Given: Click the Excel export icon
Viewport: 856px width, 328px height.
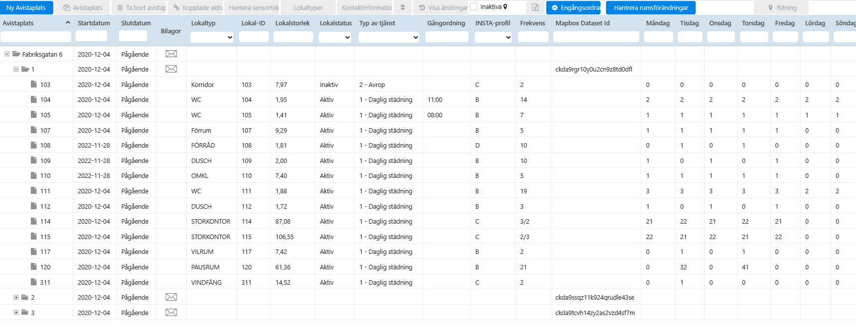Looking at the screenshot, I should (535, 7).
